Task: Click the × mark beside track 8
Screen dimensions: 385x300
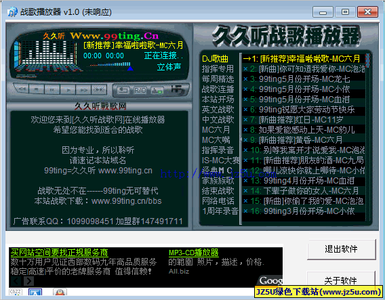Action: [x=245, y=130]
